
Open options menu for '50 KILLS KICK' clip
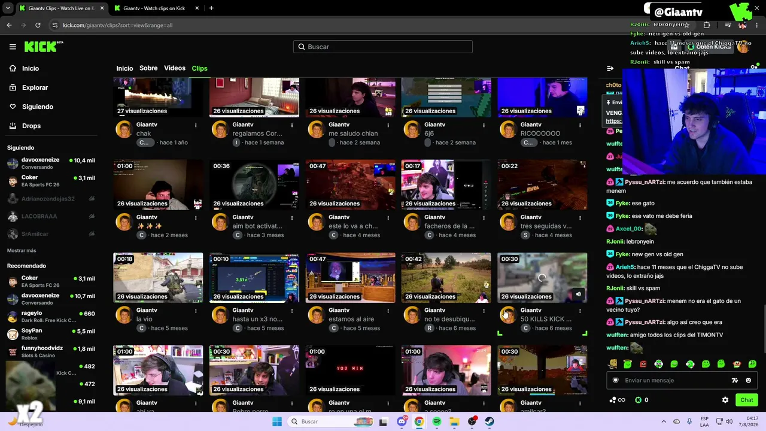580,311
